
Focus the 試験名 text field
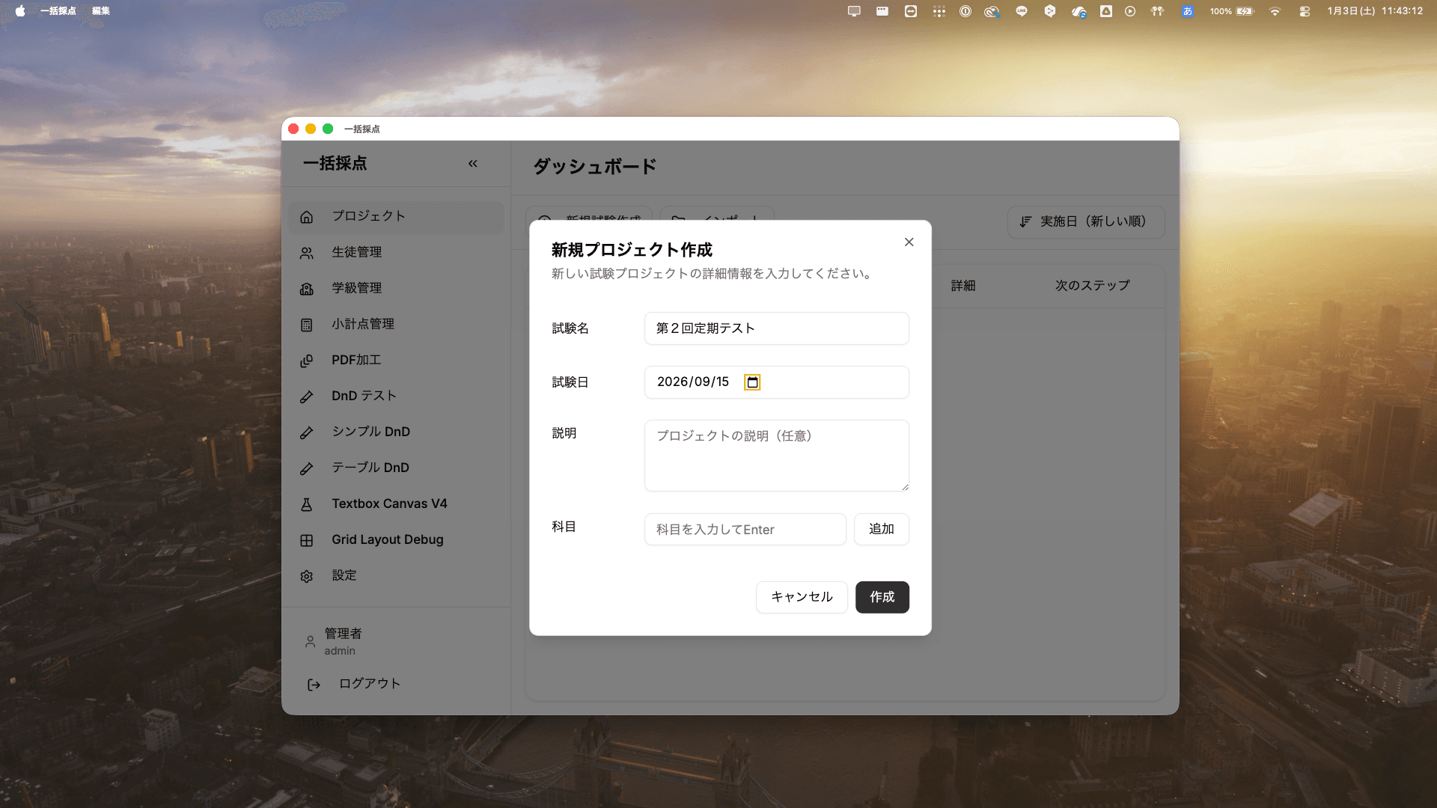coord(776,328)
